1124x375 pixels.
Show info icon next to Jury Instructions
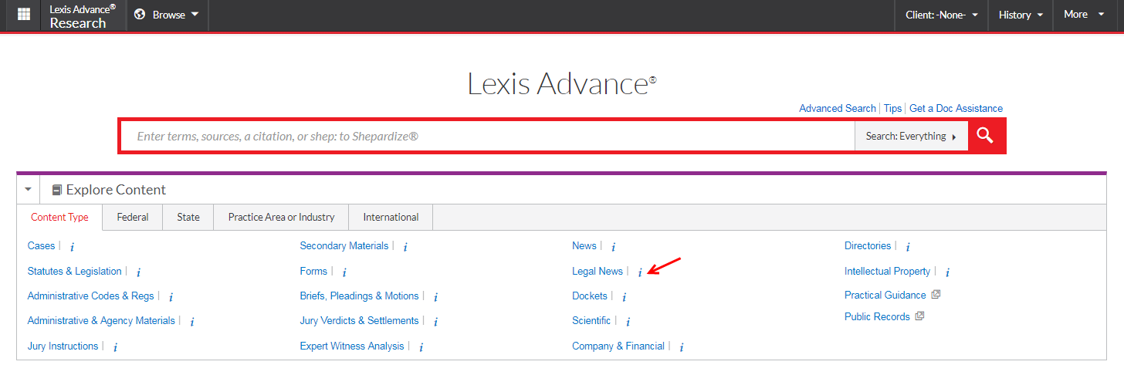tap(115, 347)
